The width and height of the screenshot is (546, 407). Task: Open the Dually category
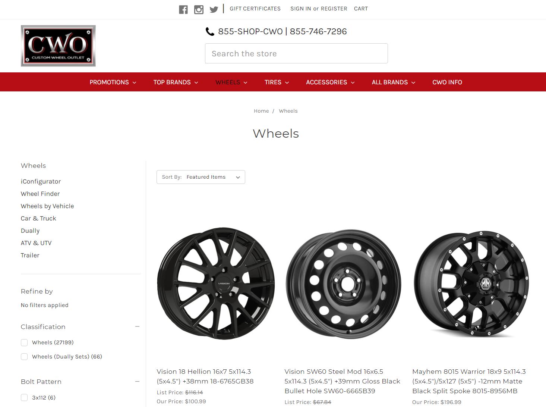[30, 231]
